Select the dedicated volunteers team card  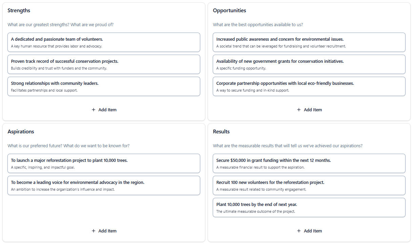click(104, 42)
